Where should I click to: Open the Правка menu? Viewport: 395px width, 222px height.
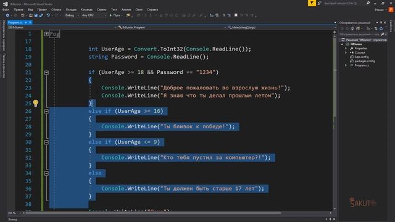(19, 10)
